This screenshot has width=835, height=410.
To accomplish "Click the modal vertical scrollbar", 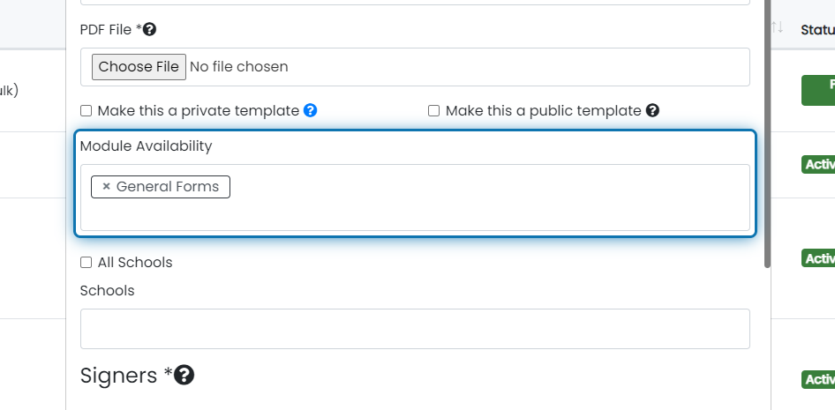I will click(767, 133).
